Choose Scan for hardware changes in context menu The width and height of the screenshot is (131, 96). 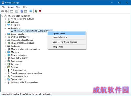click(x=67, y=42)
